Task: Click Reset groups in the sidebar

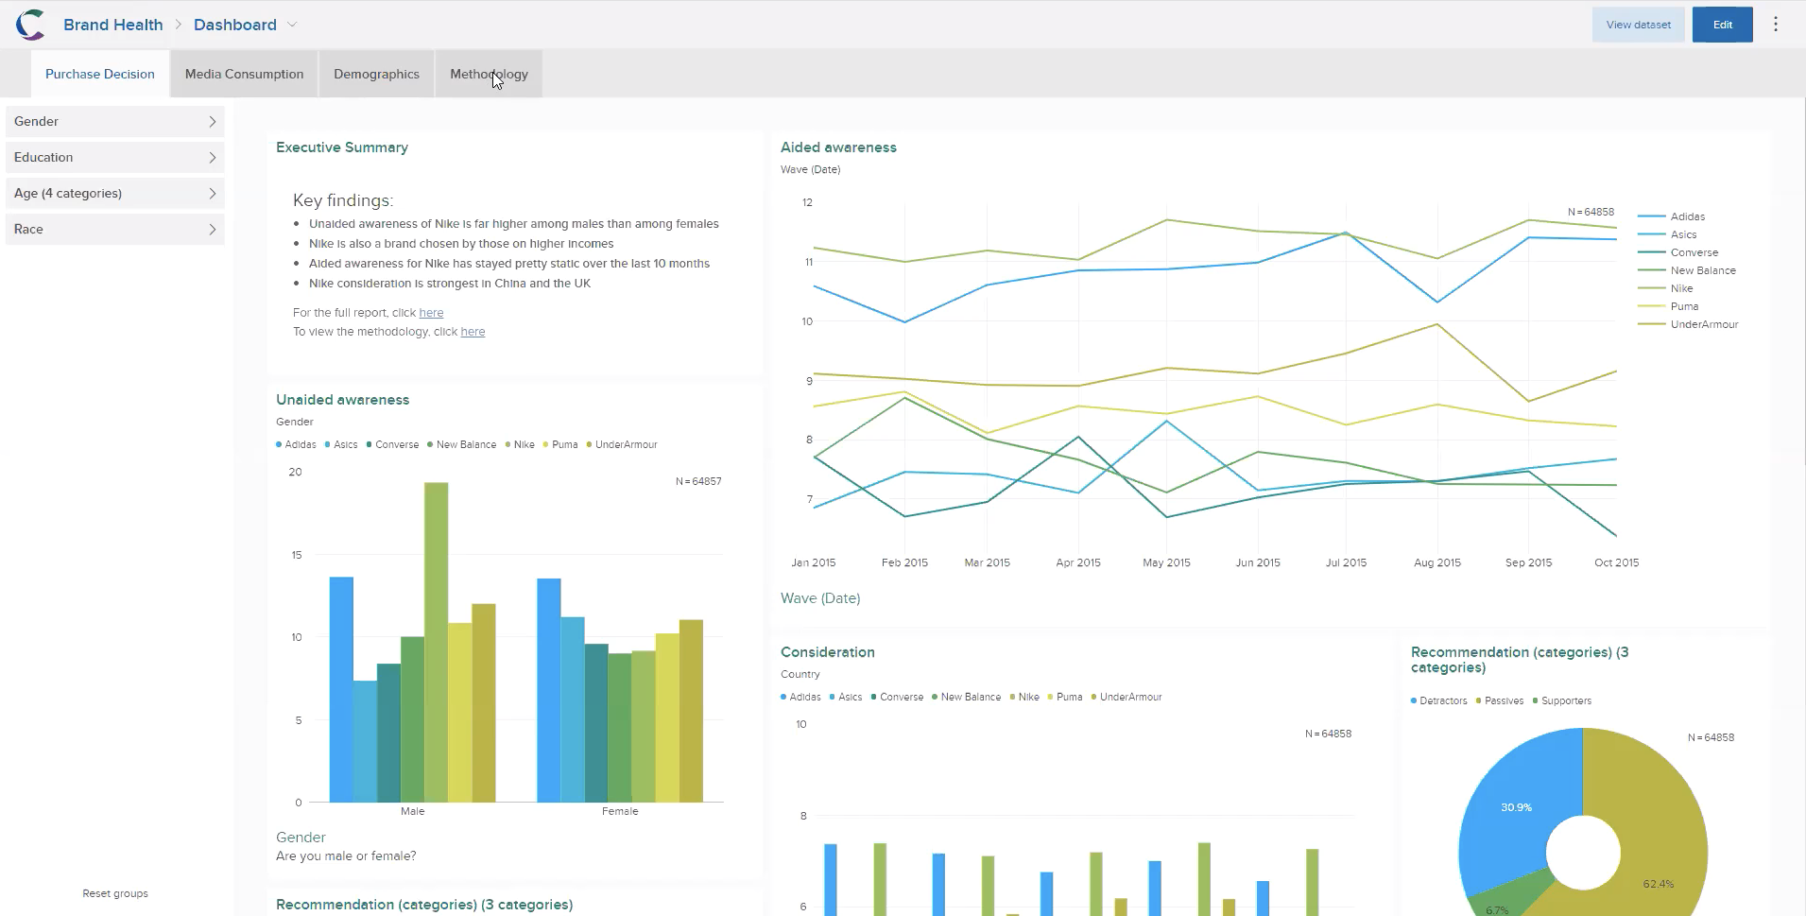Action: [114, 892]
